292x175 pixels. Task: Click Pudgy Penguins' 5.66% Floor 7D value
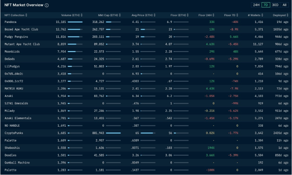pos(234,37)
